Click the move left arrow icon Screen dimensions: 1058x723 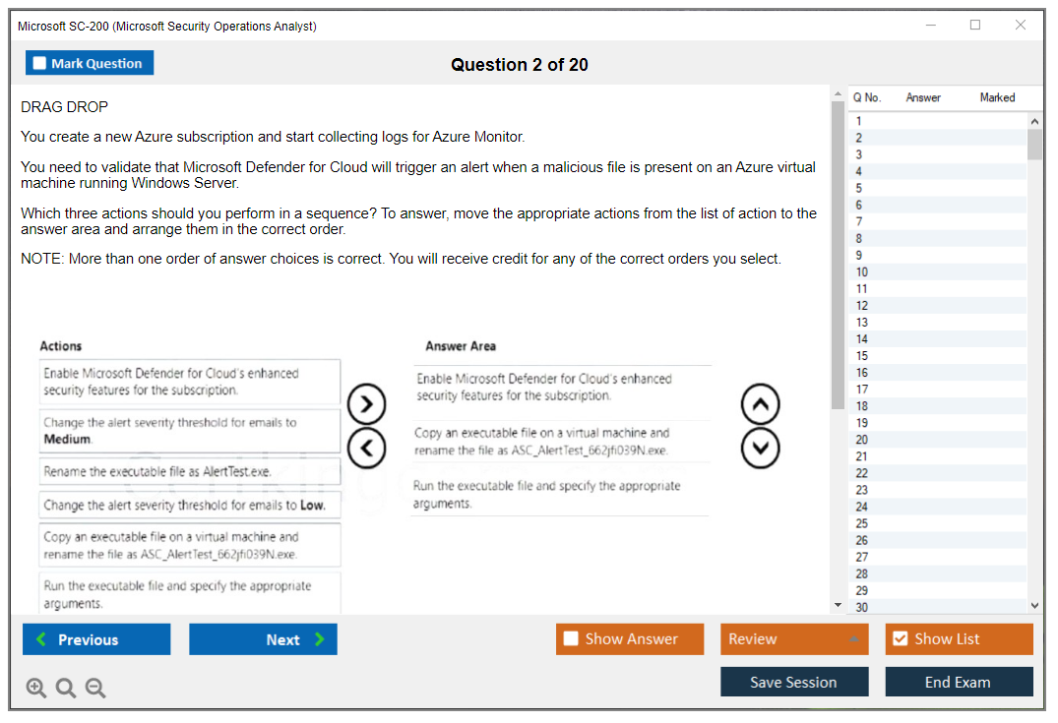coord(366,448)
